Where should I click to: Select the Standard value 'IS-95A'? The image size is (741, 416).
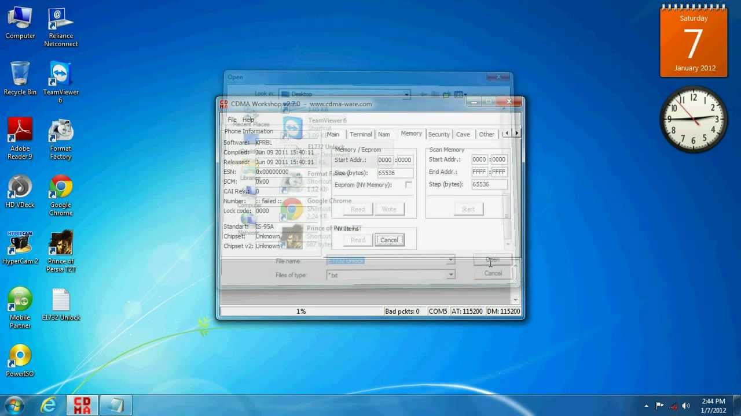pos(265,226)
